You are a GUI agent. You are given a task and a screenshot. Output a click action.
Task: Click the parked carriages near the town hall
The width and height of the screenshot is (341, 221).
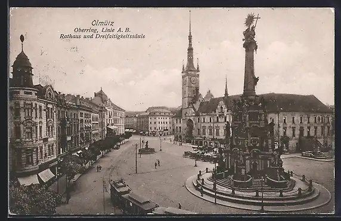pos(200,153)
